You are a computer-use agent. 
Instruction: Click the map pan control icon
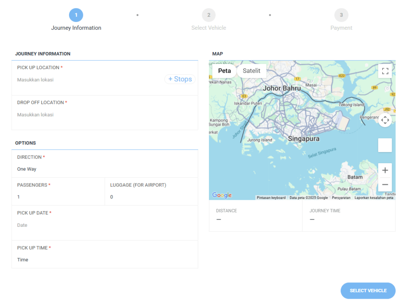tap(385, 120)
